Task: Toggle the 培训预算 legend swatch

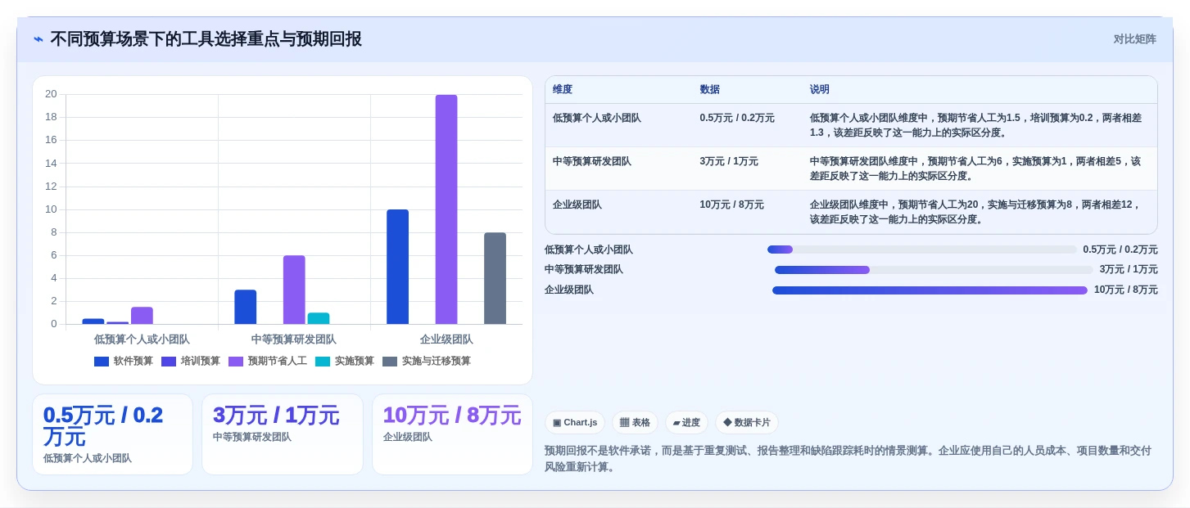Action: (x=169, y=361)
